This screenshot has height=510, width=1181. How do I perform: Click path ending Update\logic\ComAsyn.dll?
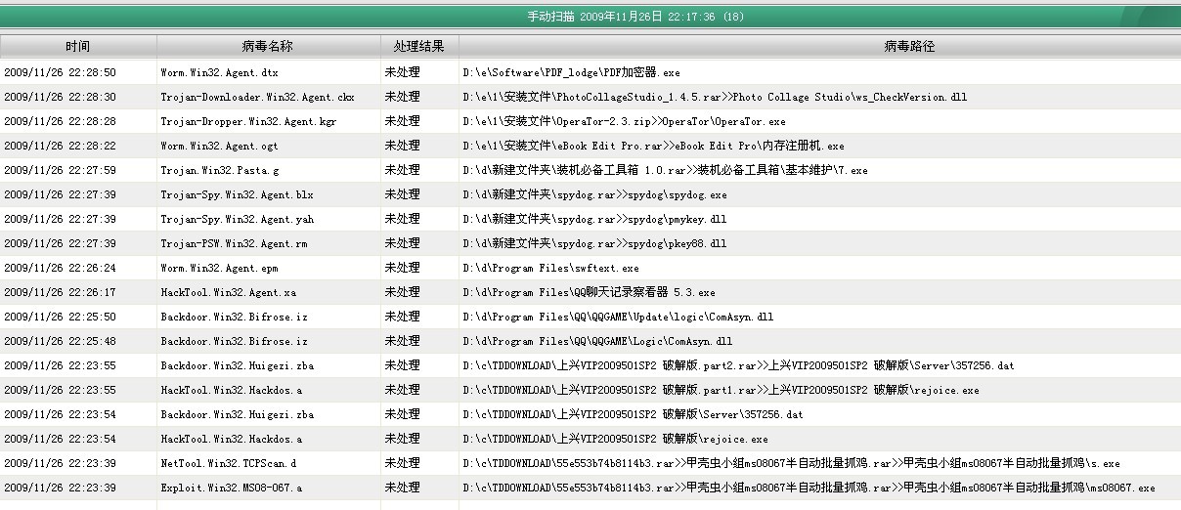click(618, 317)
